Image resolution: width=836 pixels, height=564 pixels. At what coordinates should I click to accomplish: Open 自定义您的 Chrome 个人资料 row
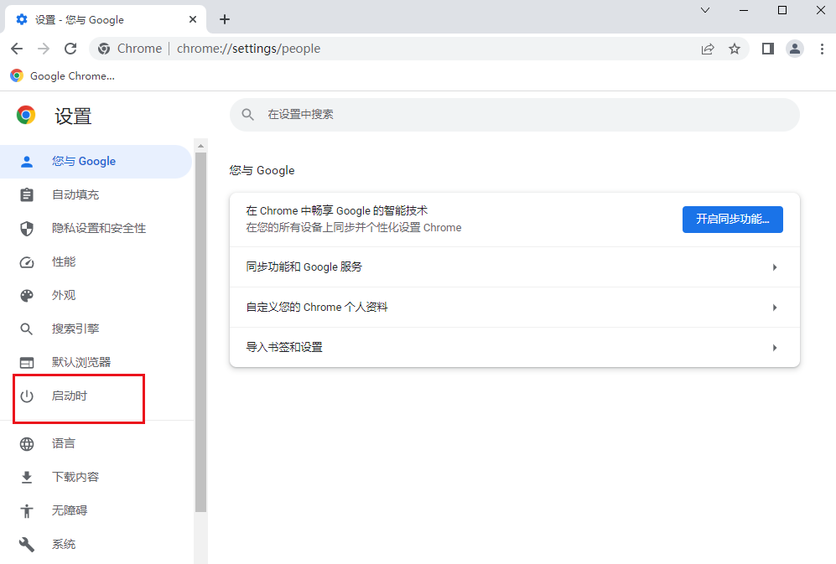[x=515, y=308]
